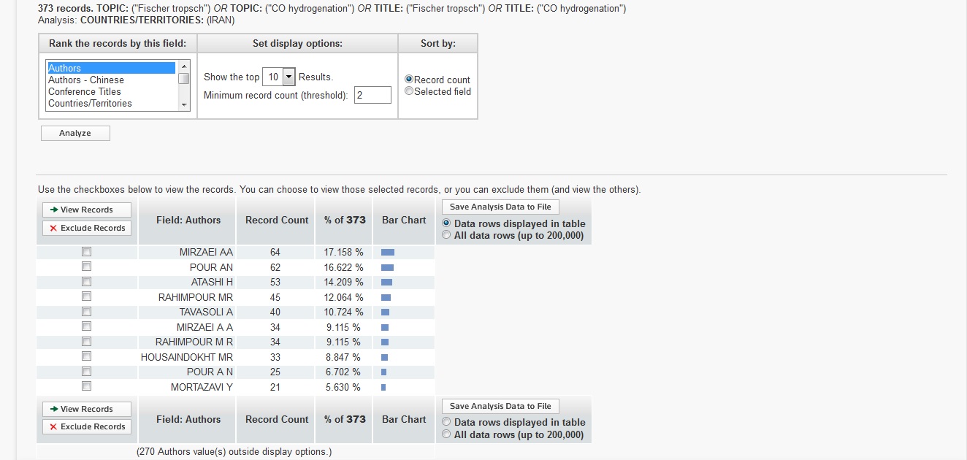
Task: Pick top All data rows radio button
Action: 447,235
